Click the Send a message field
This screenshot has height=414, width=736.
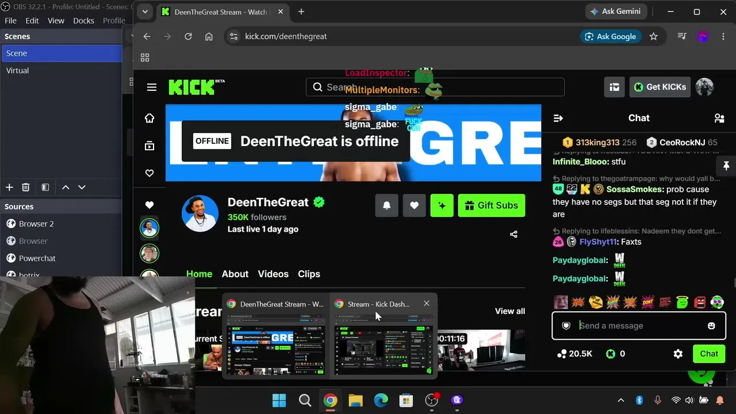point(639,325)
